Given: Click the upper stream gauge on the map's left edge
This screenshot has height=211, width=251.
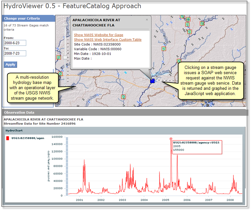Looking at the screenshot, I should point(59,57).
